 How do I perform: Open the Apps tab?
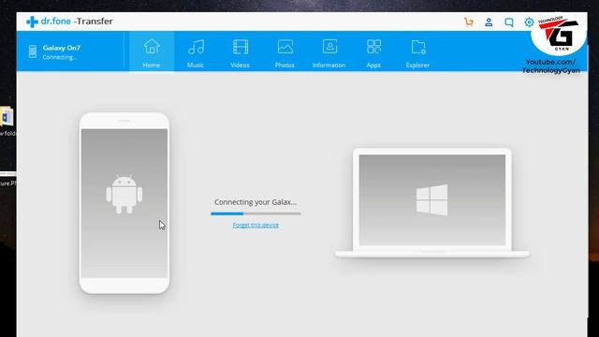click(x=373, y=51)
